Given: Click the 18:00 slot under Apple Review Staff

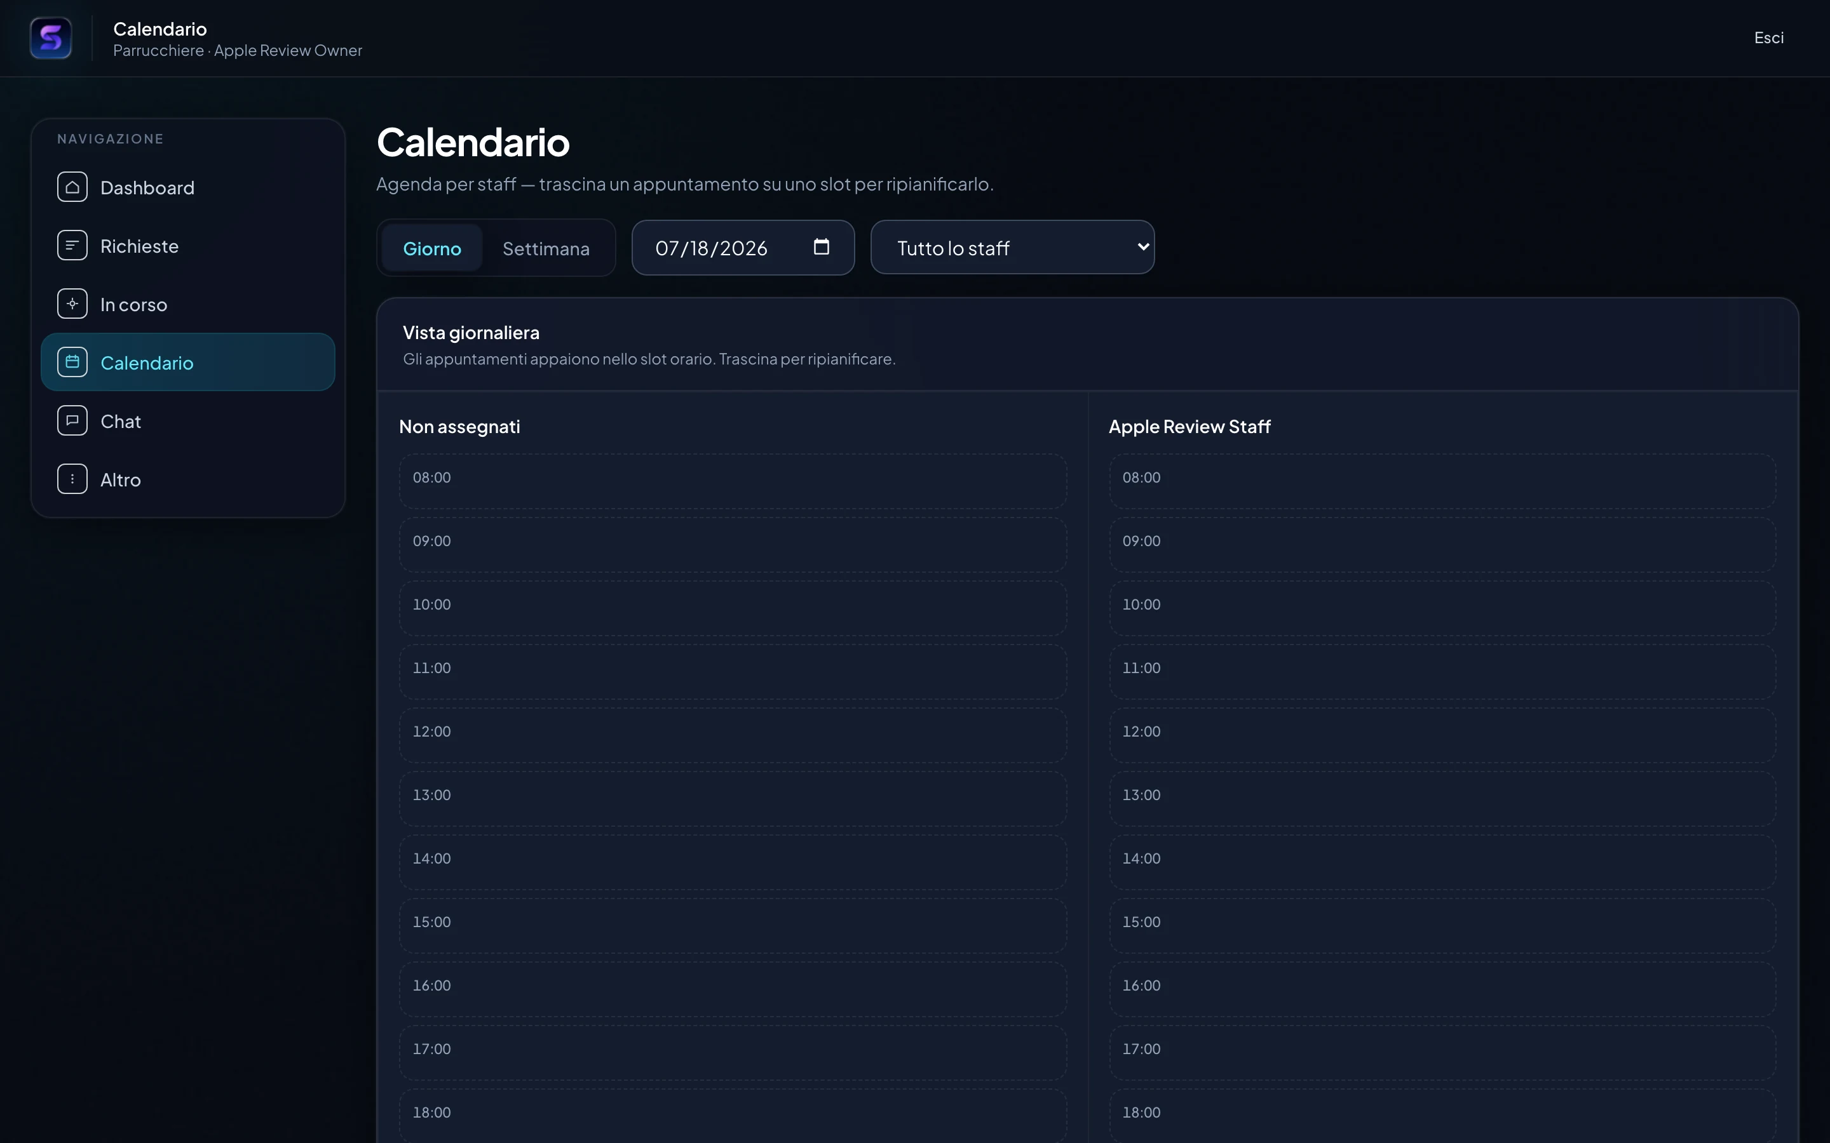Looking at the screenshot, I should (x=1443, y=1116).
